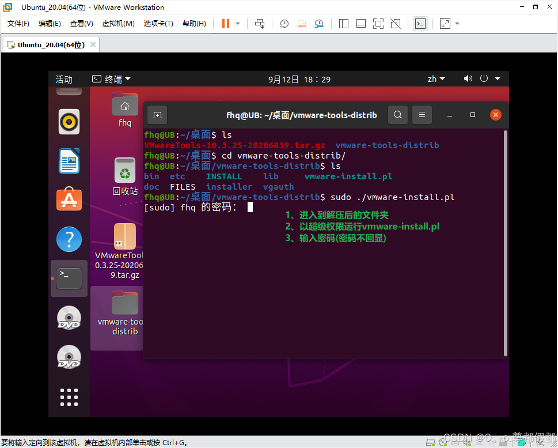Open the 帮助(H) menu
This screenshot has width=558, height=448.
194,24
